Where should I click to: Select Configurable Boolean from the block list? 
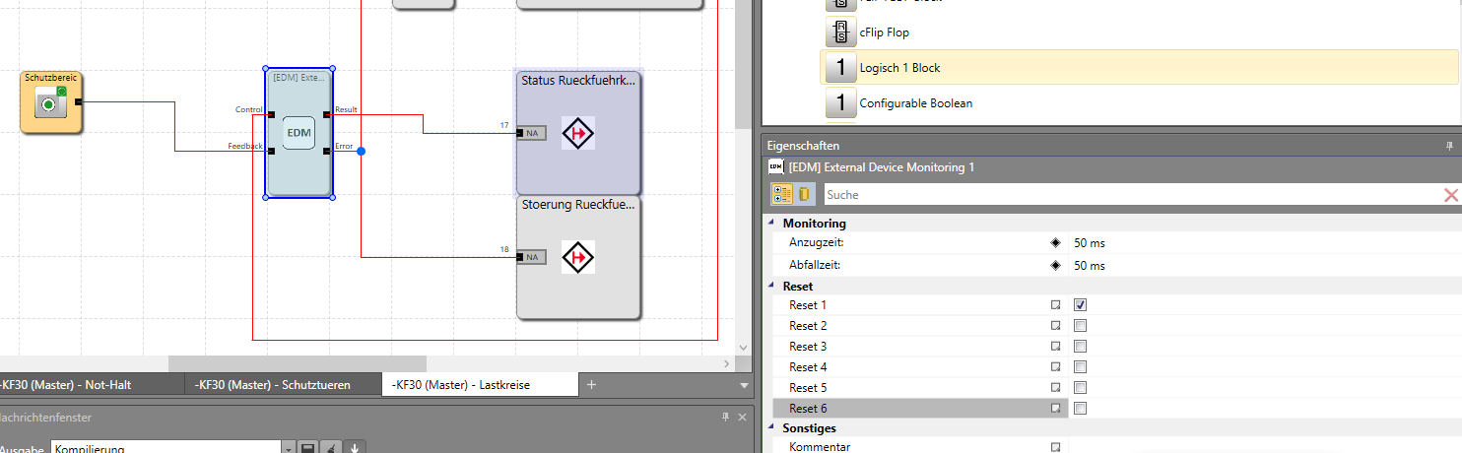tap(915, 102)
